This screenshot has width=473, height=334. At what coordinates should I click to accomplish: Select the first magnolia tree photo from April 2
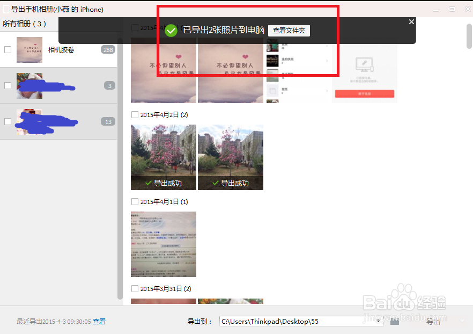point(164,157)
